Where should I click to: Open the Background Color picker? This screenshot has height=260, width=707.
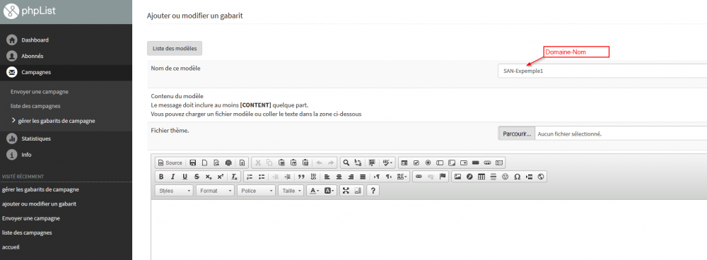(329, 191)
